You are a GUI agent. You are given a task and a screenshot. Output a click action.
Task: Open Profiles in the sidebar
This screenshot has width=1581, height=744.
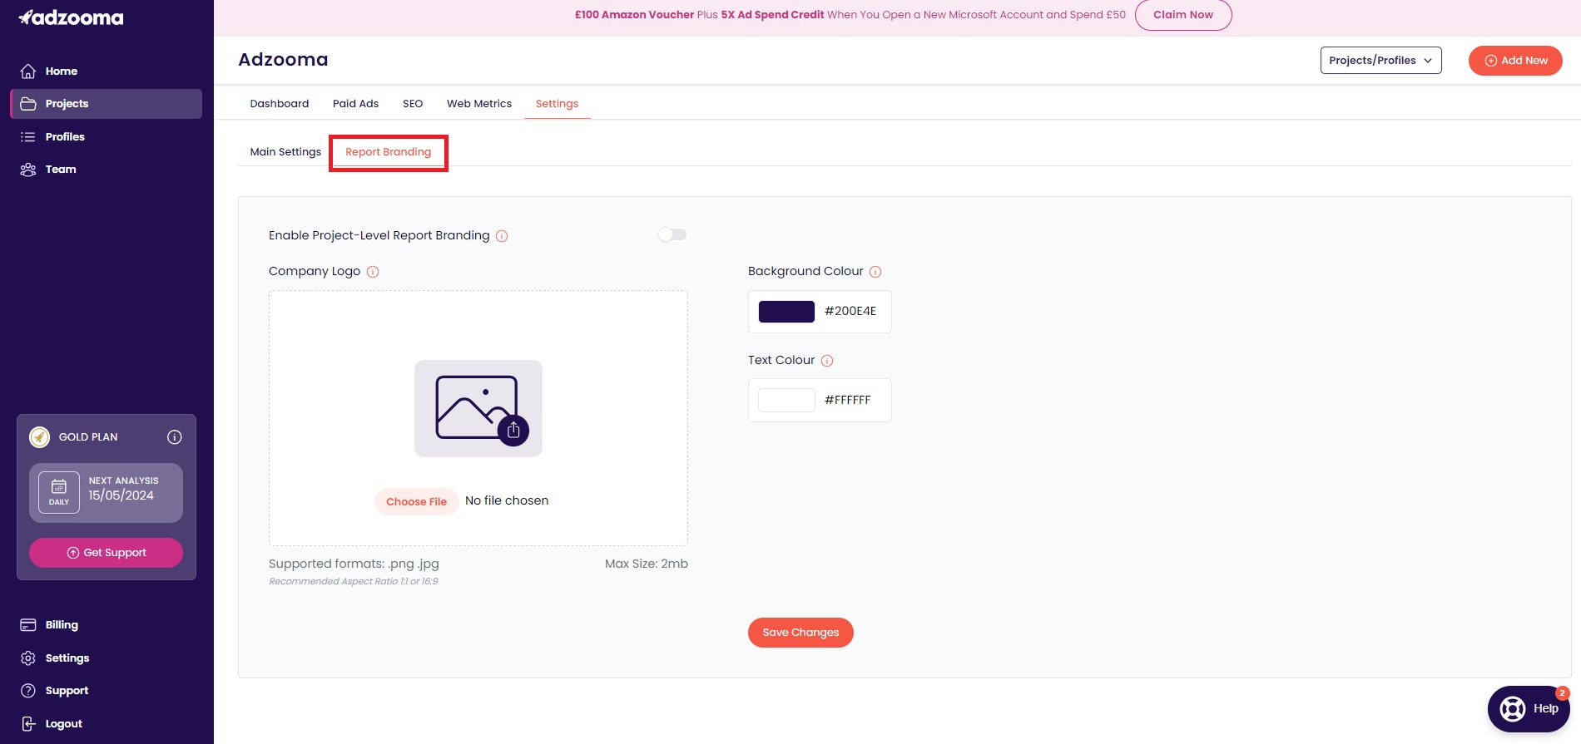pos(65,137)
